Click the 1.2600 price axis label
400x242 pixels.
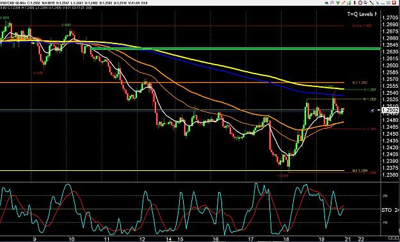(390, 65)
